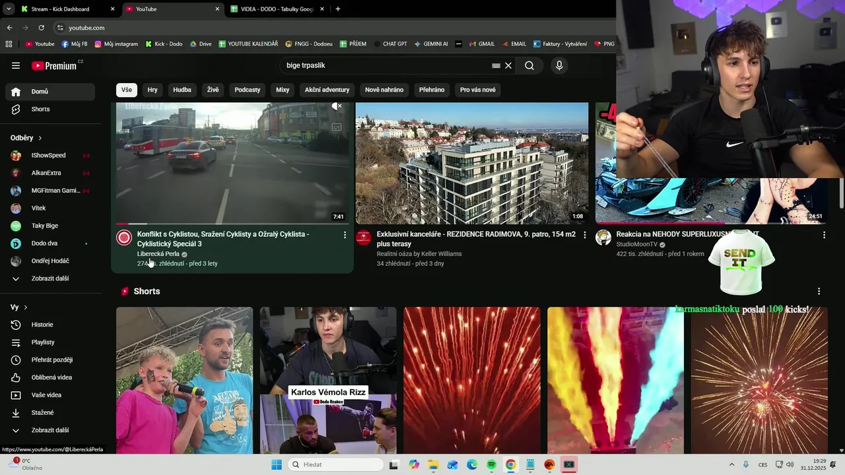The image size is (845, 475).
Task: Open File Explorer from the taskbar
Action: (433, 464)
